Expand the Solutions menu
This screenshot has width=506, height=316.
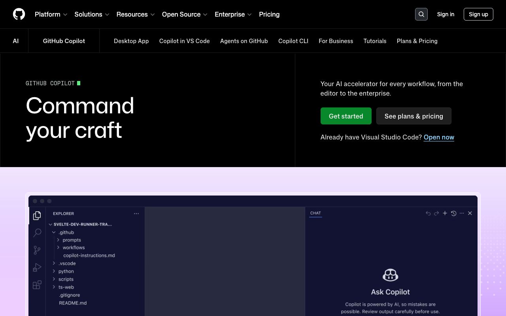click(92, 14)
